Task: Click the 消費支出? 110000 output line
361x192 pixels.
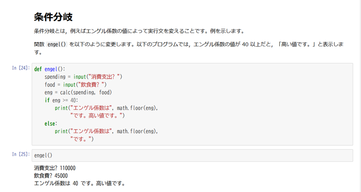Action: pos(55,168)
